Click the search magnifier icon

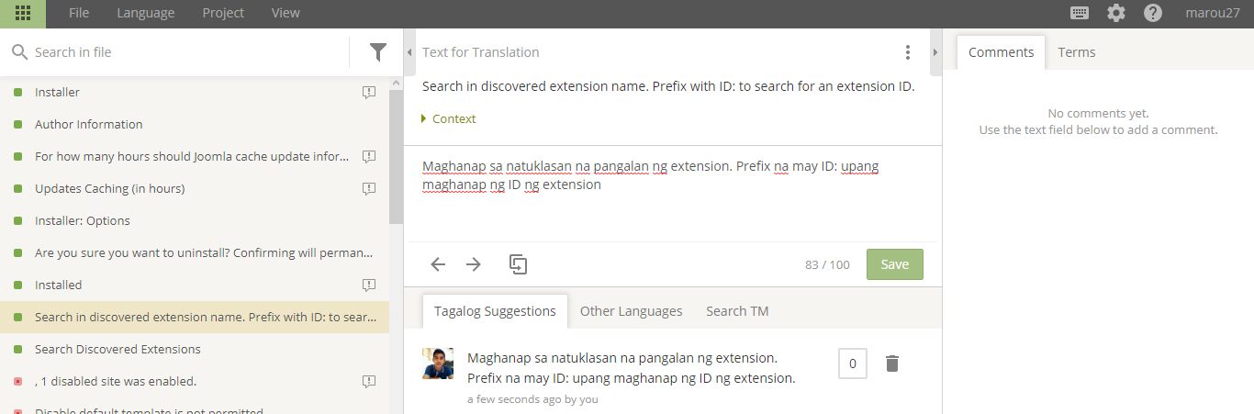19,52
